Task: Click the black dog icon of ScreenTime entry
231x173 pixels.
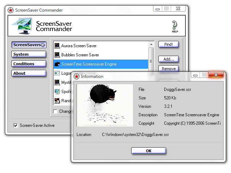Action: pyautogui.click(x=57, y=64)
